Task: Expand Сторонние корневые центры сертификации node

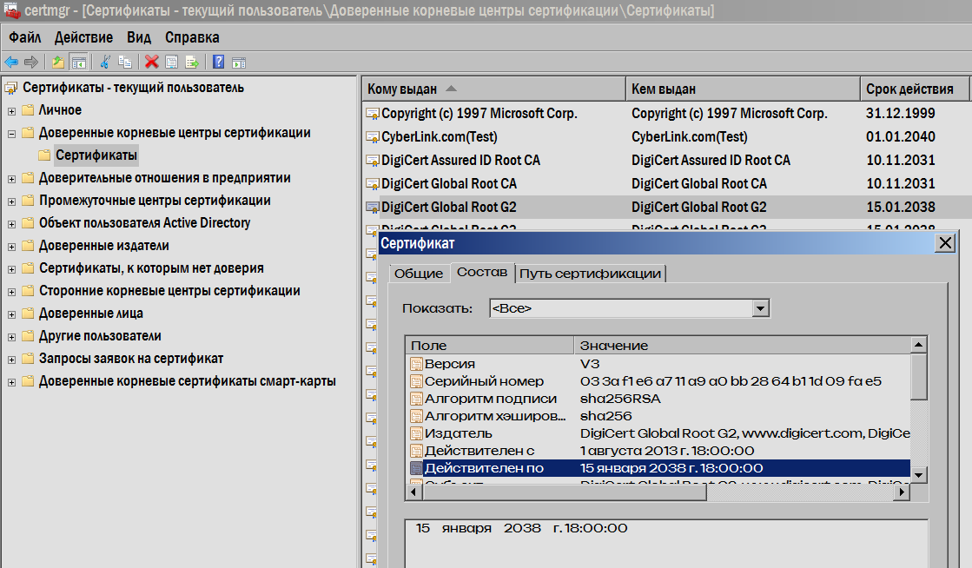Action: click(12, 292)
